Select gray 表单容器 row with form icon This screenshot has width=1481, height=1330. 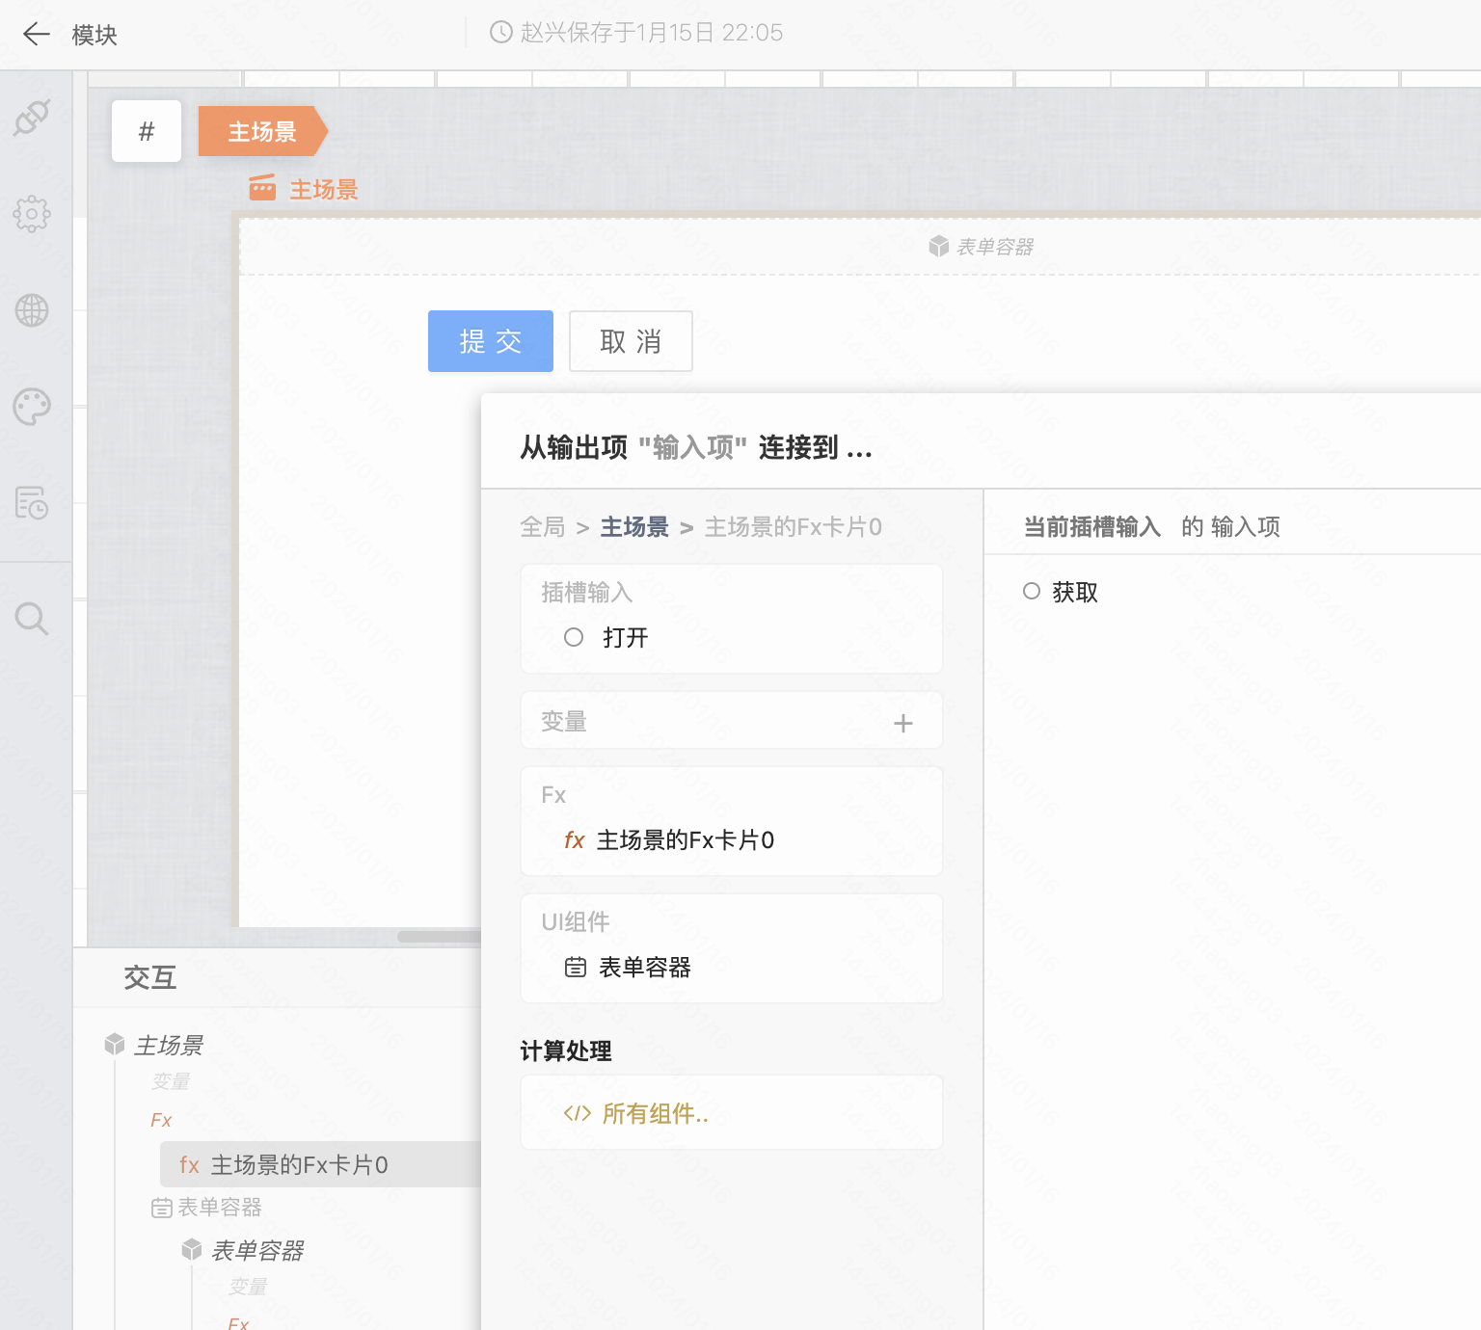[x=206, y=1207]
